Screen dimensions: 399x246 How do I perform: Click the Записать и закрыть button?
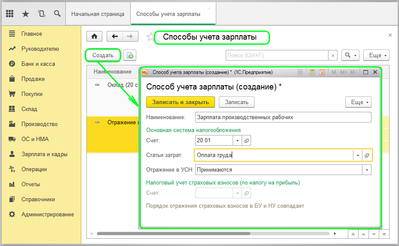coord(181,102)
